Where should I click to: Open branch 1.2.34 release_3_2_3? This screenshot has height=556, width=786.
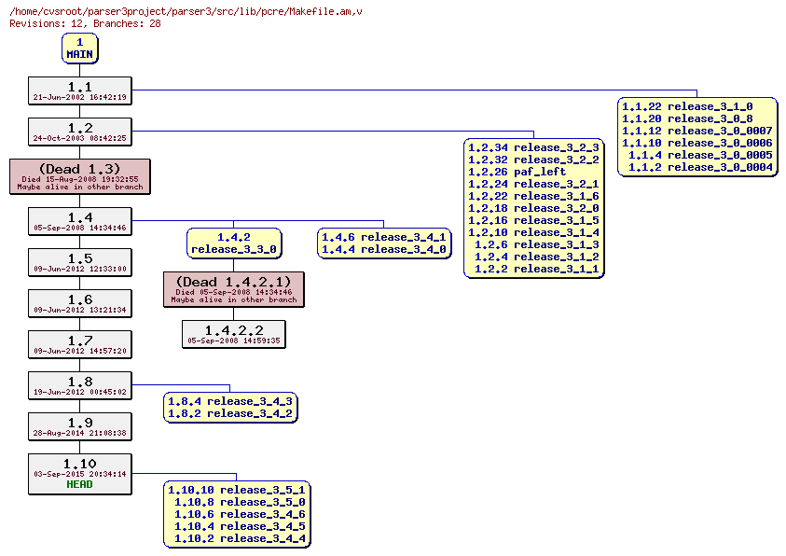(534, 147)
